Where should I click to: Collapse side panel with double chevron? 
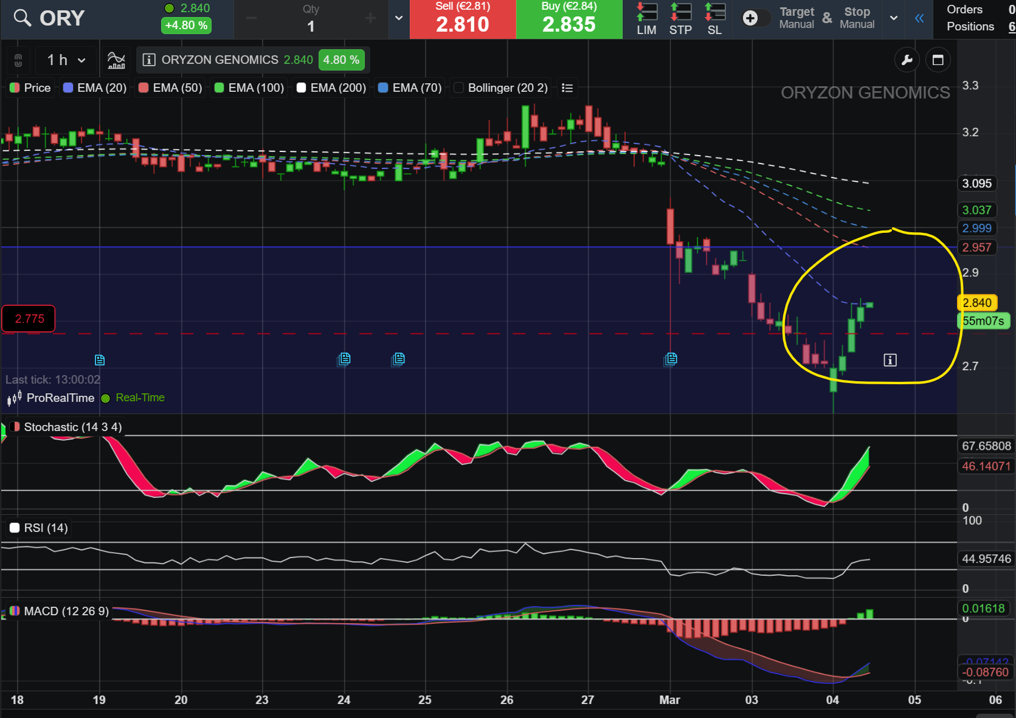pyautogui.click(x=919, y=18)
